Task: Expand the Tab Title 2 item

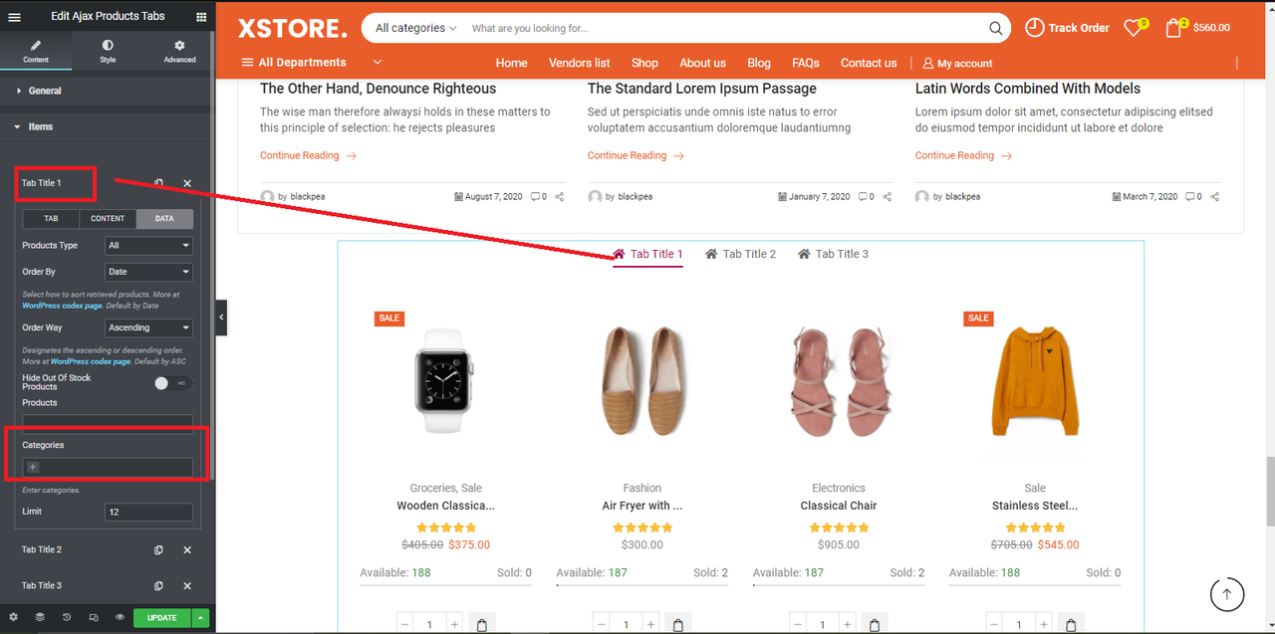Action: pos(42,549)
